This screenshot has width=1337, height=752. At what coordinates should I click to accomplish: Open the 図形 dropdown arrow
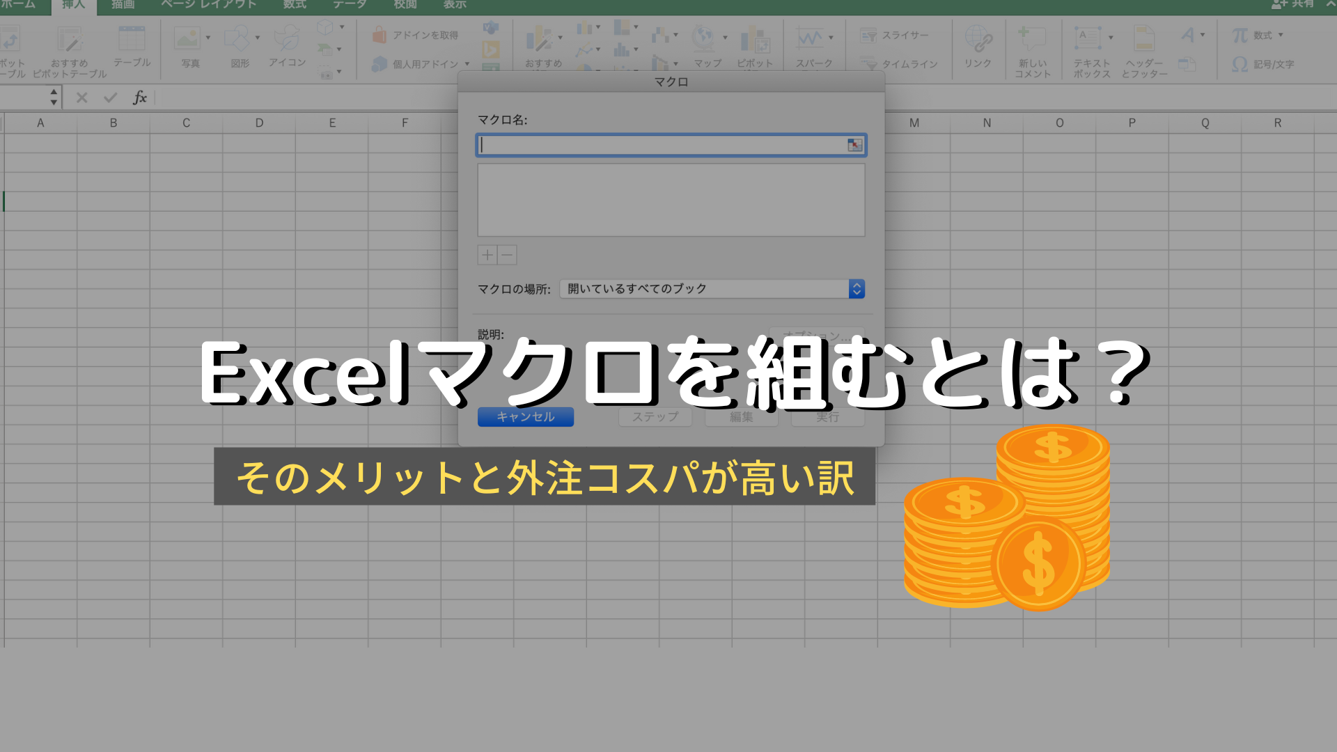pyautogui.click(x=257, y=38)
